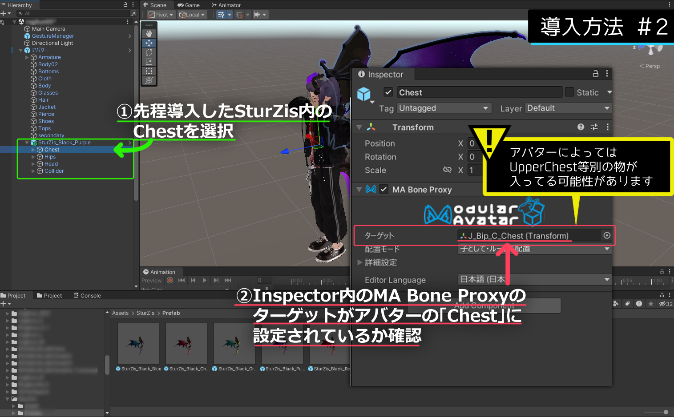Switch to the Game tab
The height and width of the screenshot is (417, 674).
[x=189, y=5]
